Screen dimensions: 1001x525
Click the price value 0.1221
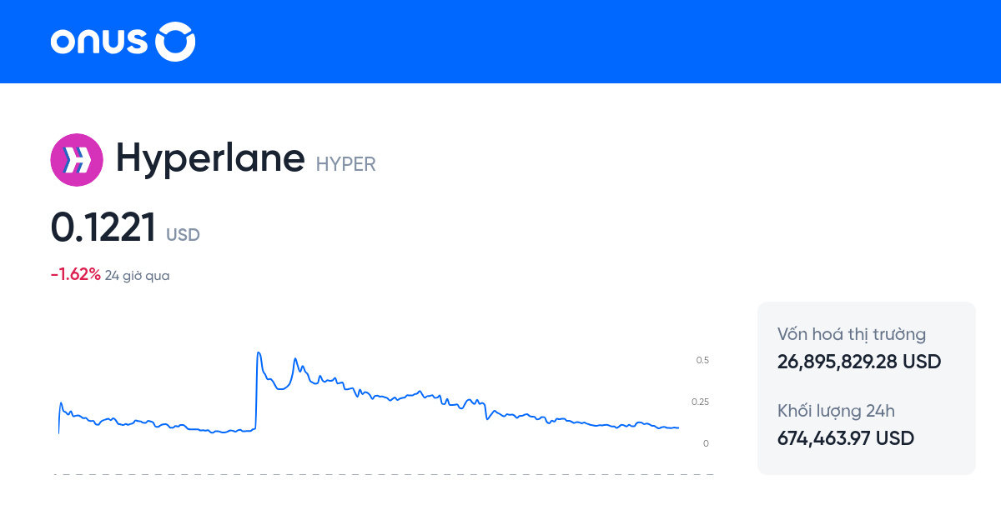[103, 225]
